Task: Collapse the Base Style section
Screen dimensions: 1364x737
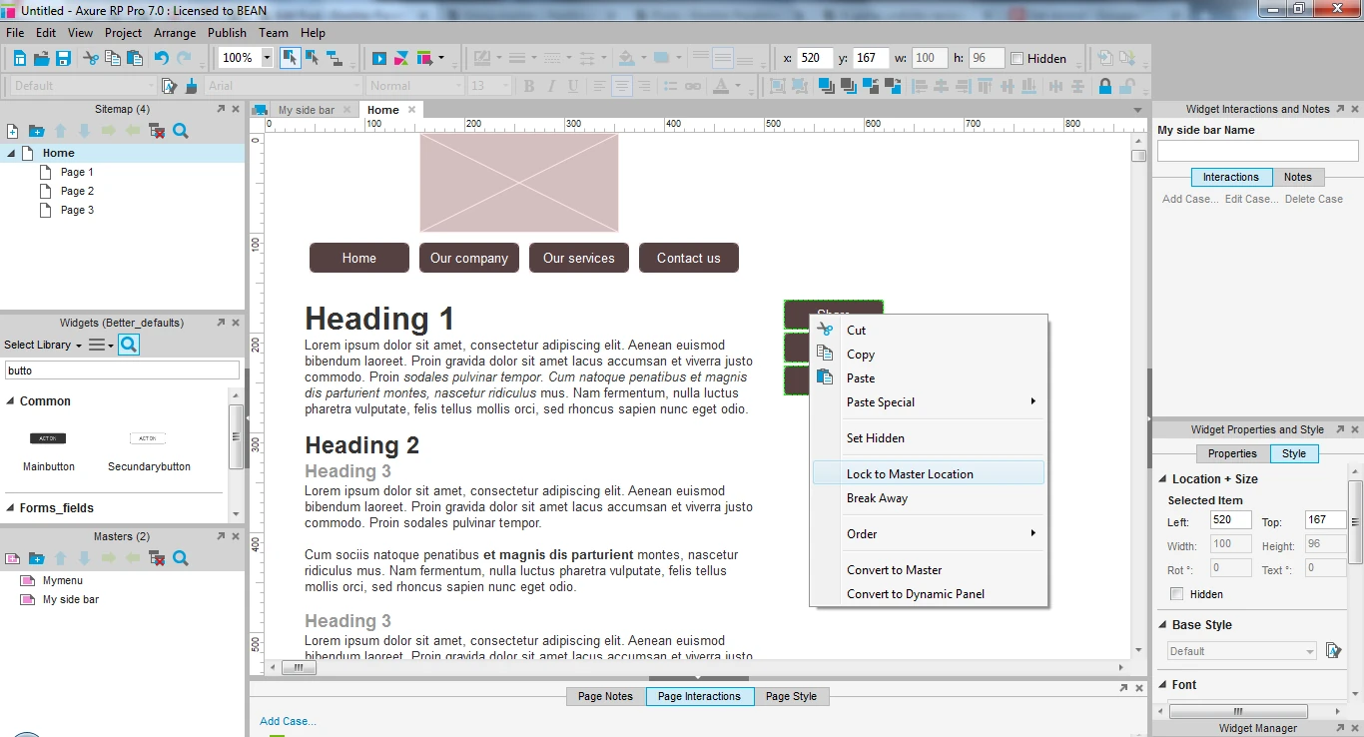Action: tap(1162, 625)
